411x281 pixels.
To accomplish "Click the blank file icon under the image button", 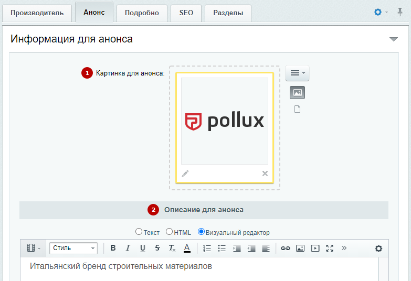I will [x=297, y=109].
